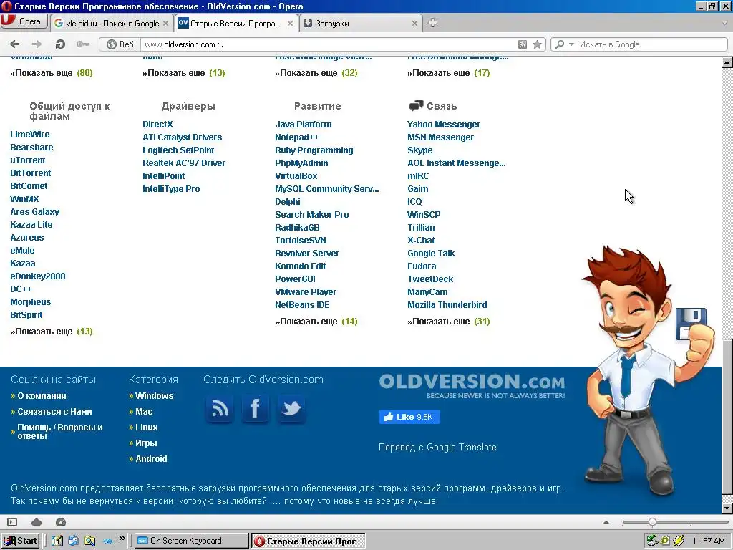Open footer category Windows
Image resolution: width=733 pixels, height=550 pixels.
click(x=155, y=396)
